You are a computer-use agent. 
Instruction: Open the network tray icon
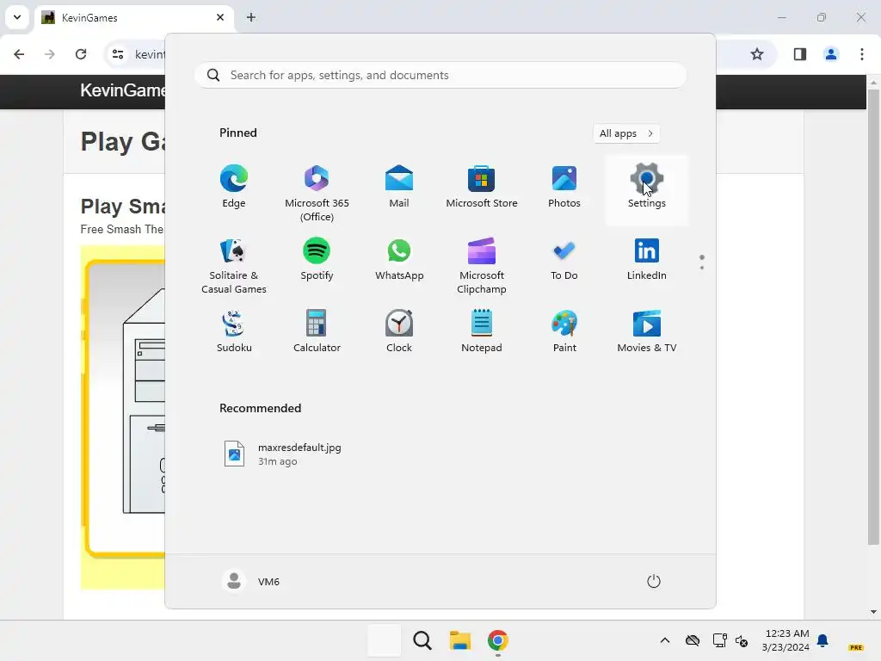719,640
